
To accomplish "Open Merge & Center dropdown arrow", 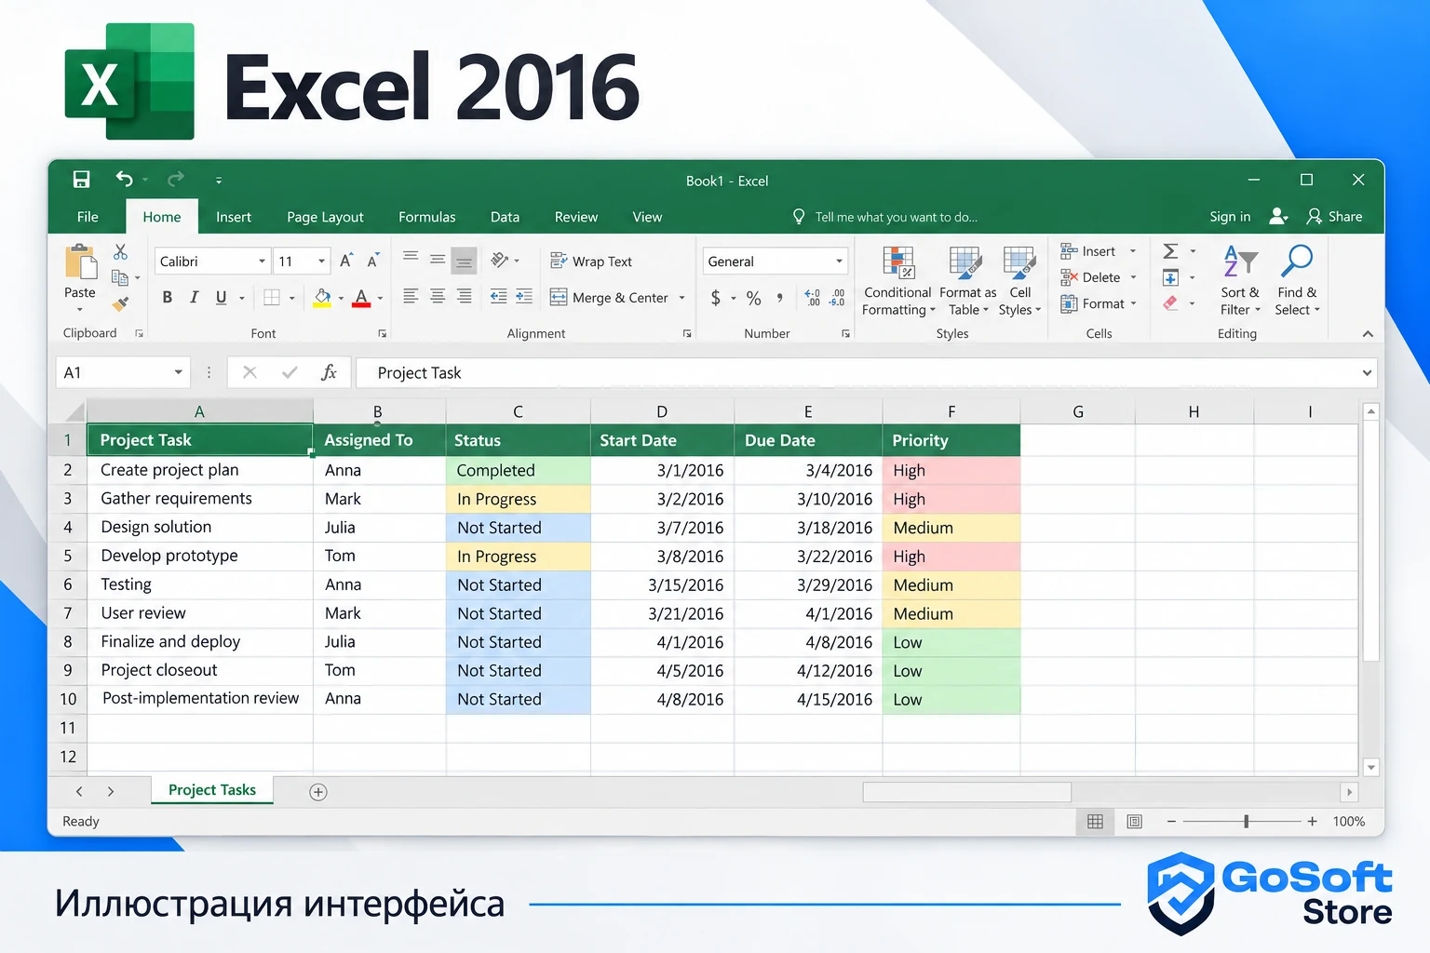I will 681,298.
